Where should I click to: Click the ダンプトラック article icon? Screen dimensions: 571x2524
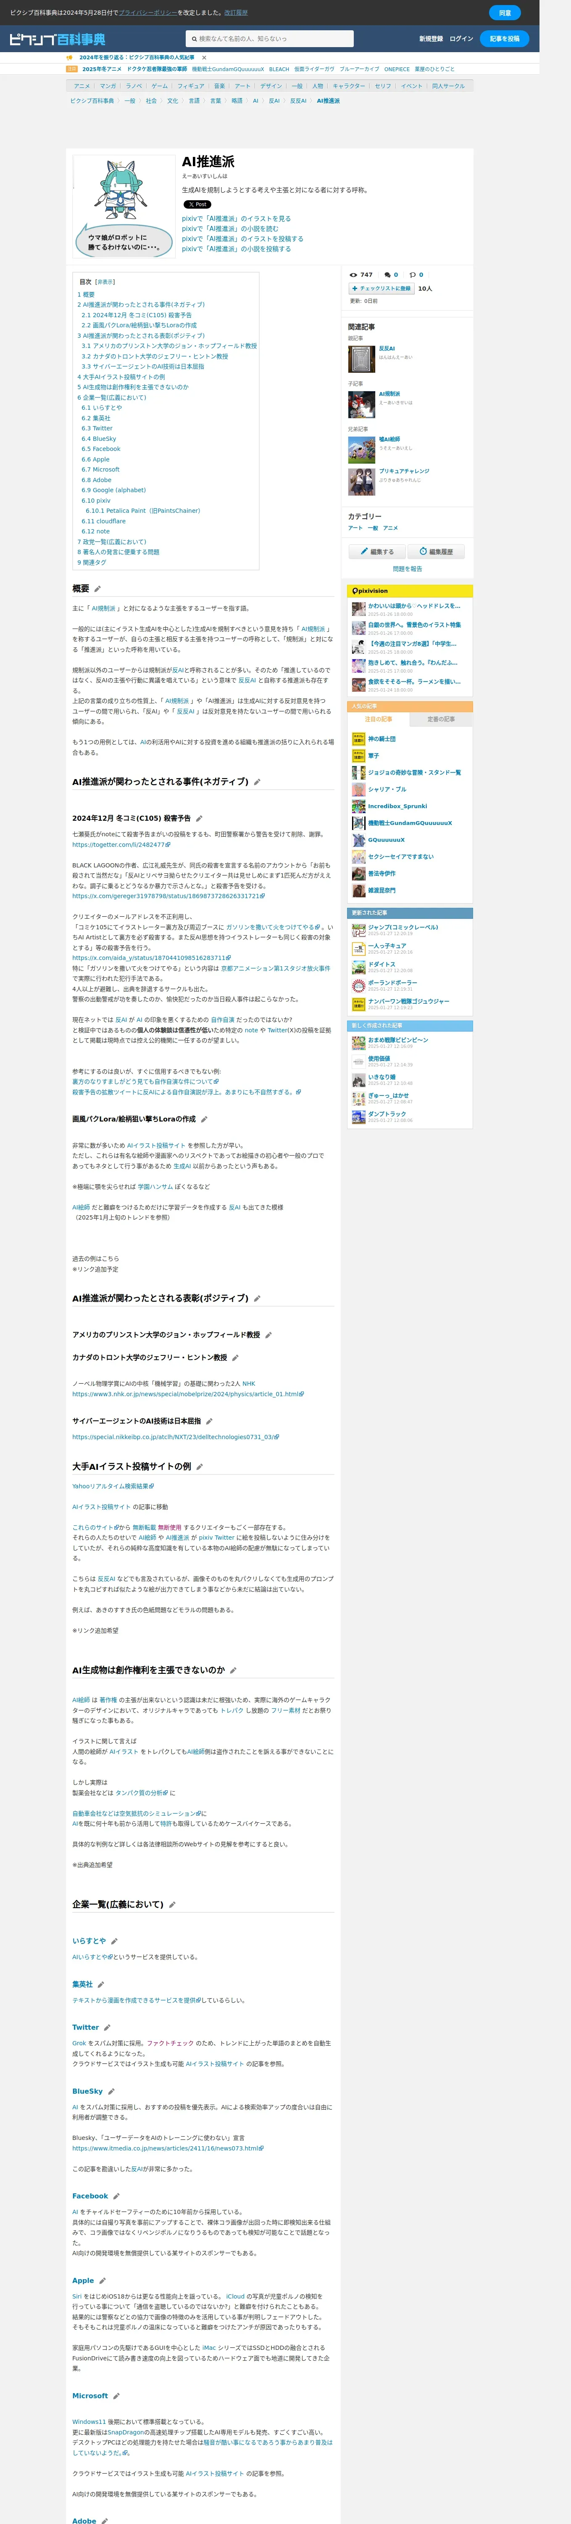click(x=358, y=1116)
